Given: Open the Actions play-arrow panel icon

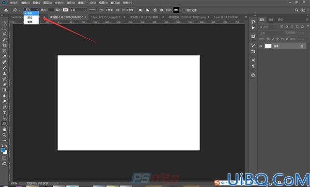Looking at the screenshot, I should pyautogui.click(x=253, y=28).
